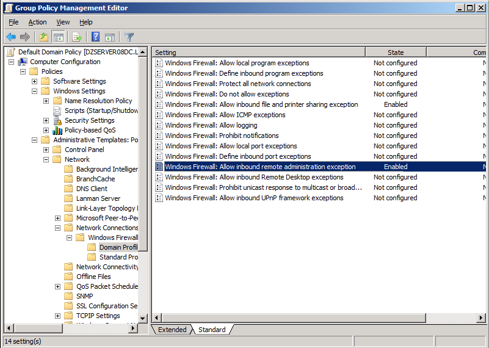Click the policy icon beside Do not allow exceptions

(x=159, y=94)
